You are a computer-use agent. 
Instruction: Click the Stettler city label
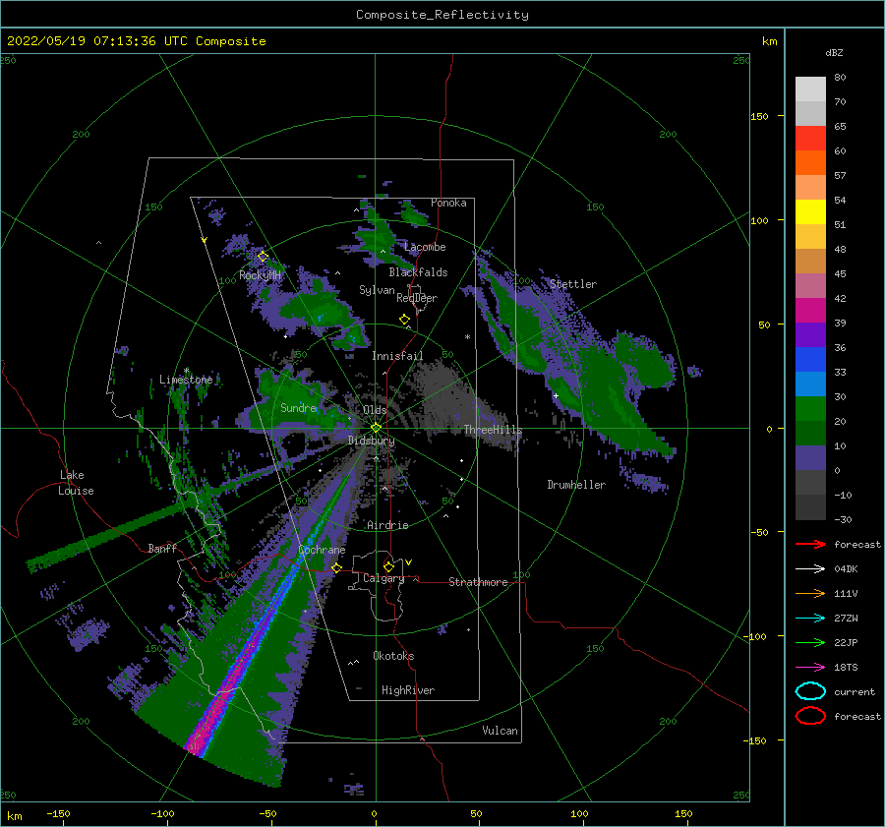tap(573, 284)
